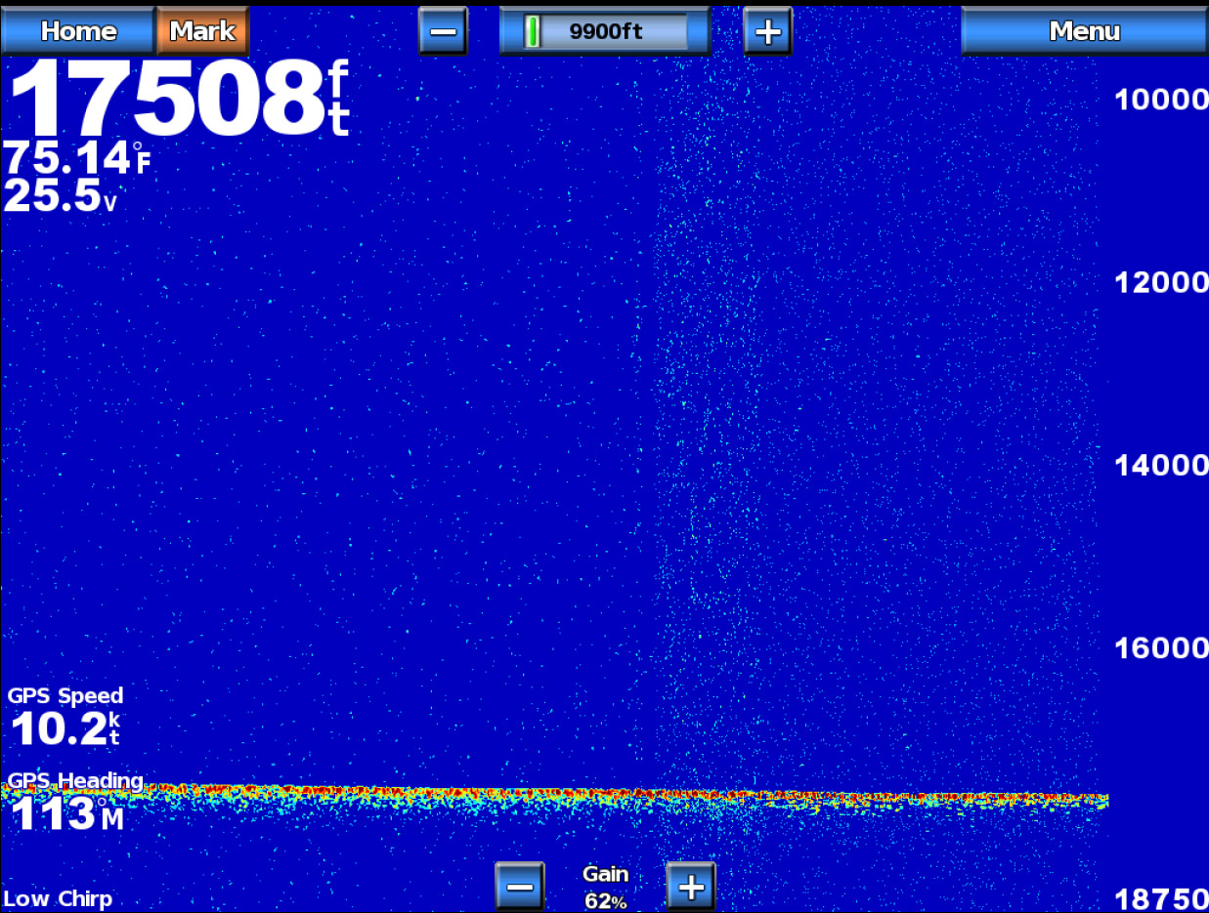Tap the orange Mark button
The image size is (1209, 913).
pyautogui.click(x=202, y=30)
